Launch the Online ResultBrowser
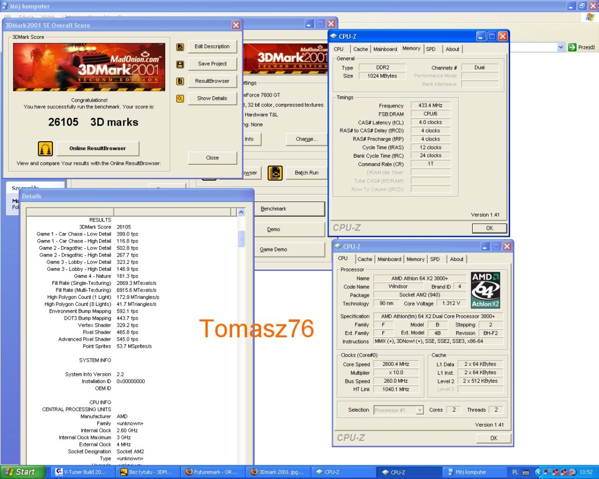This screenshot has height=479, width=599. point(97,148)
